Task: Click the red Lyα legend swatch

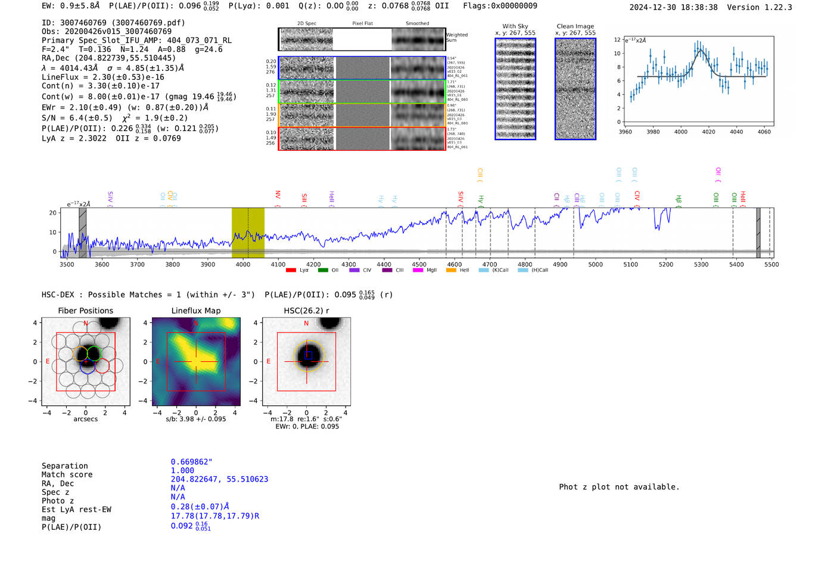Action: click(x=291, y=270)
